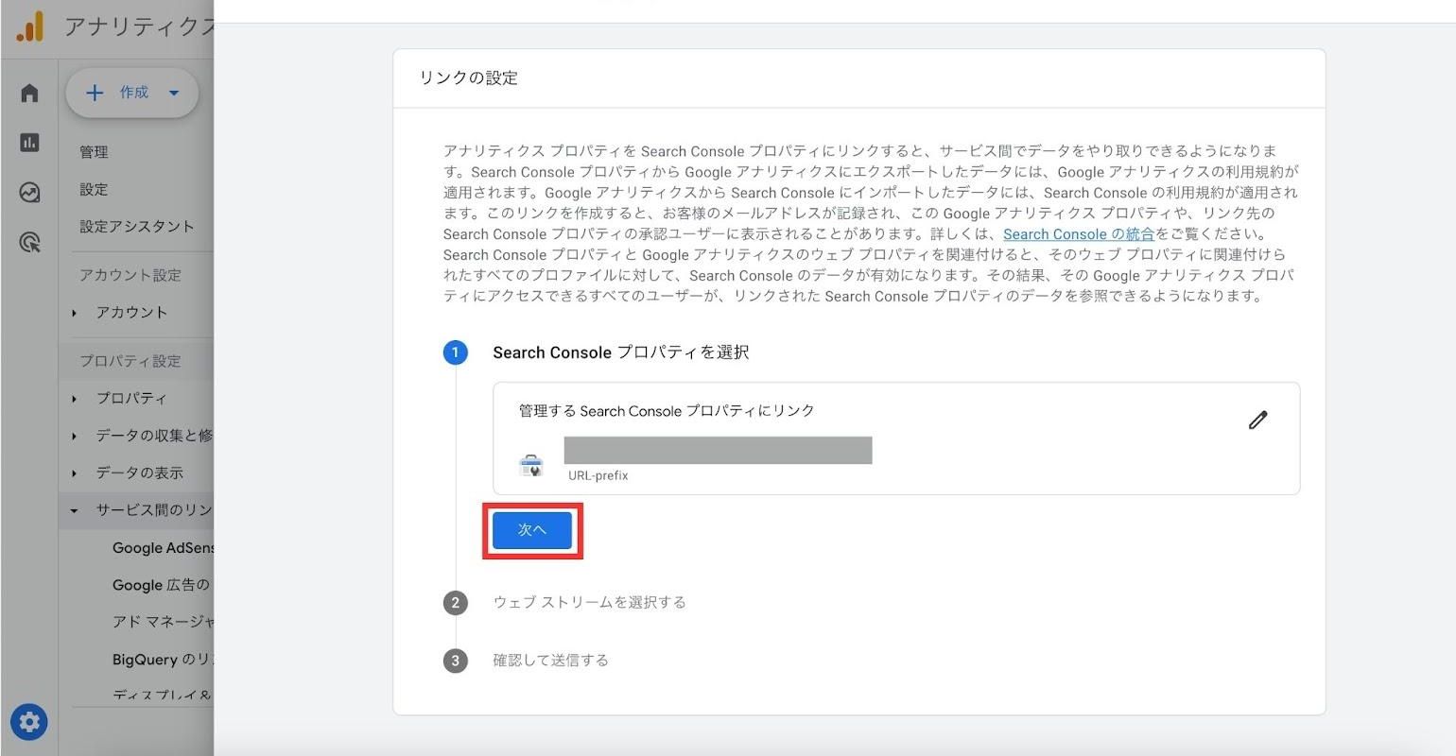Click the 次へ button
The height and width of the screenshot is (756, 1456).
(x=532, y=530)
